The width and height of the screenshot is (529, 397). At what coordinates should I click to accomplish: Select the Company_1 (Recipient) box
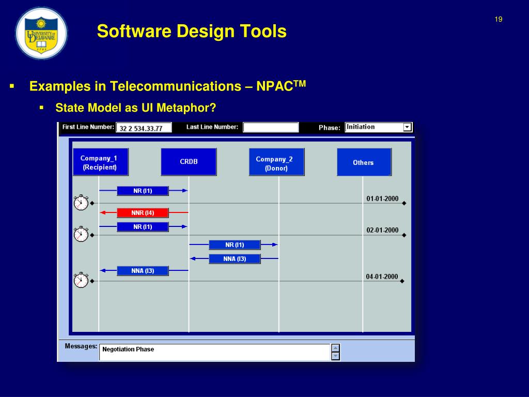point(101,162)
